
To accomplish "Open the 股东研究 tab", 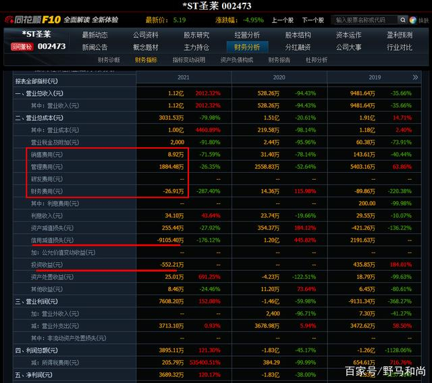I will tap(196, 35).
